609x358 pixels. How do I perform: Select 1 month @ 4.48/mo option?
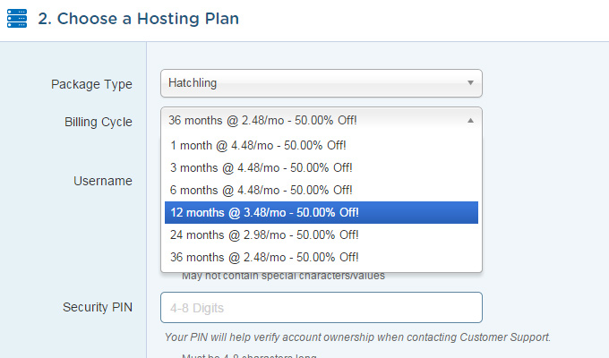point(322,146)
